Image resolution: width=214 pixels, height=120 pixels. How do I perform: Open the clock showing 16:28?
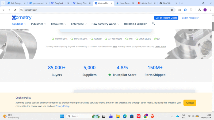tap(206, 116)
